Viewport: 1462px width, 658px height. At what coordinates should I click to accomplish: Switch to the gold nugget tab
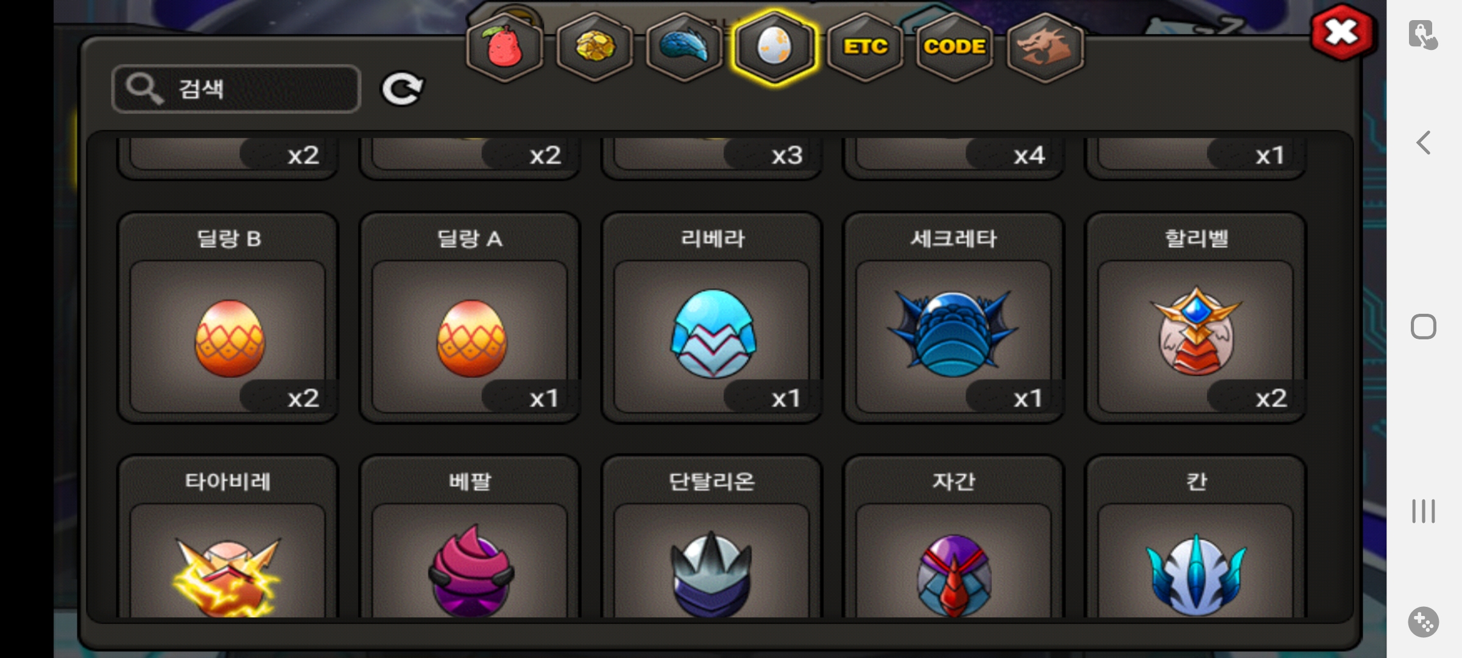click(x=595, y=48)
